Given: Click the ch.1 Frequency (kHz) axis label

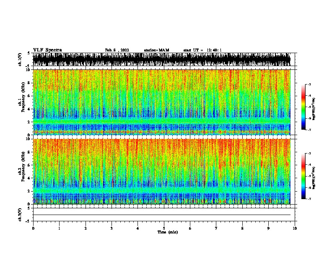Looking at the screenshot, I should pyautogui.click(x=22, y=97).
